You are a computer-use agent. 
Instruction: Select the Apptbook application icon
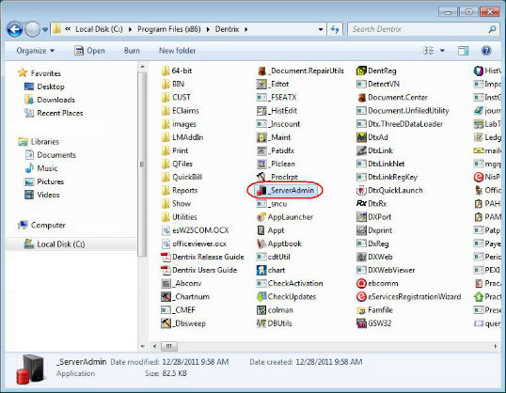261,244
